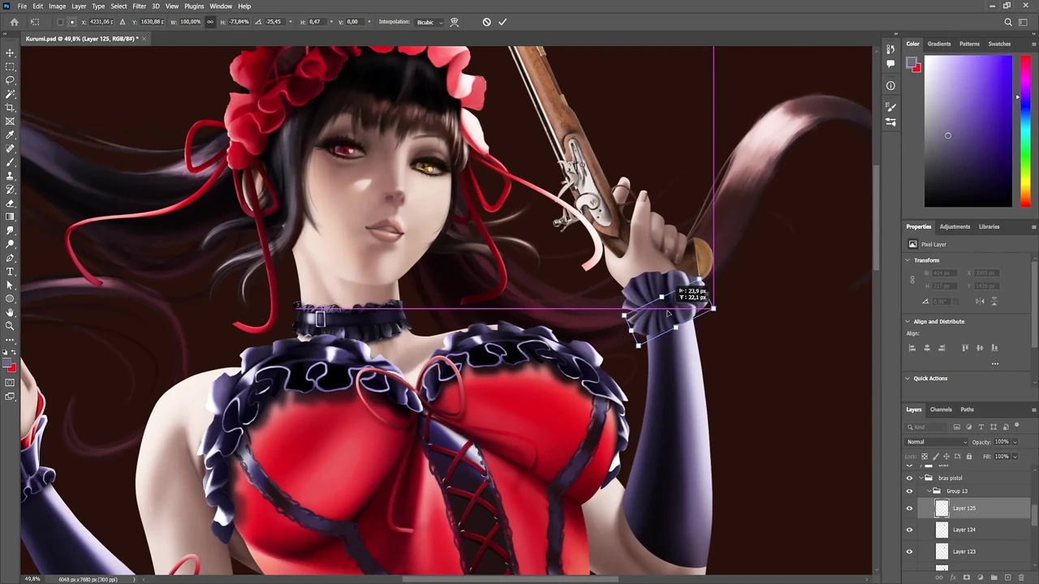The height and width of the screenshot is (584, 1039).
Task: Open the Layer menu
Action: (79, 6)
